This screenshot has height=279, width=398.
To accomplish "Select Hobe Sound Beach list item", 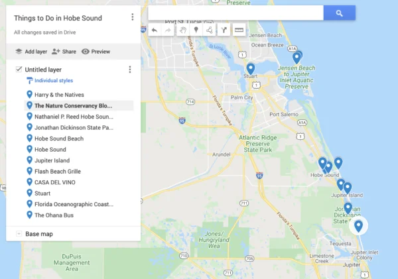I will pos(79,139).
